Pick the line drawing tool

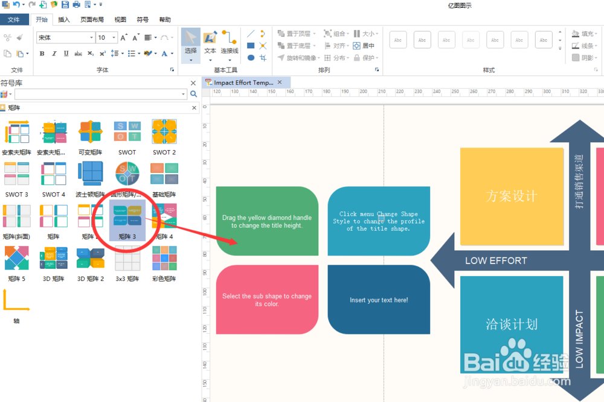(251, 34)
